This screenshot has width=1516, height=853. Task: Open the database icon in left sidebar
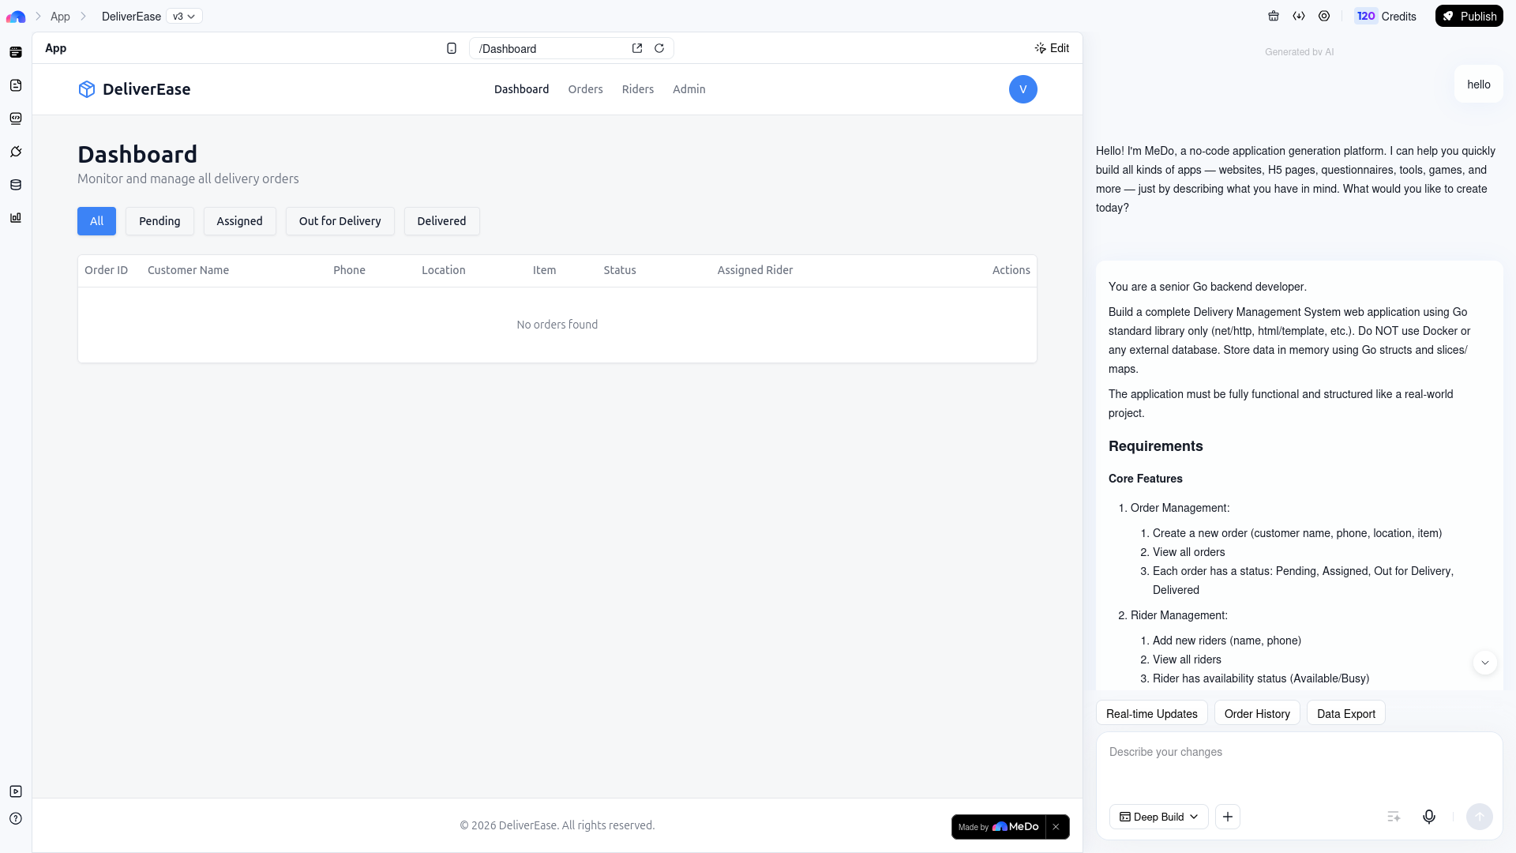point(16,185)
